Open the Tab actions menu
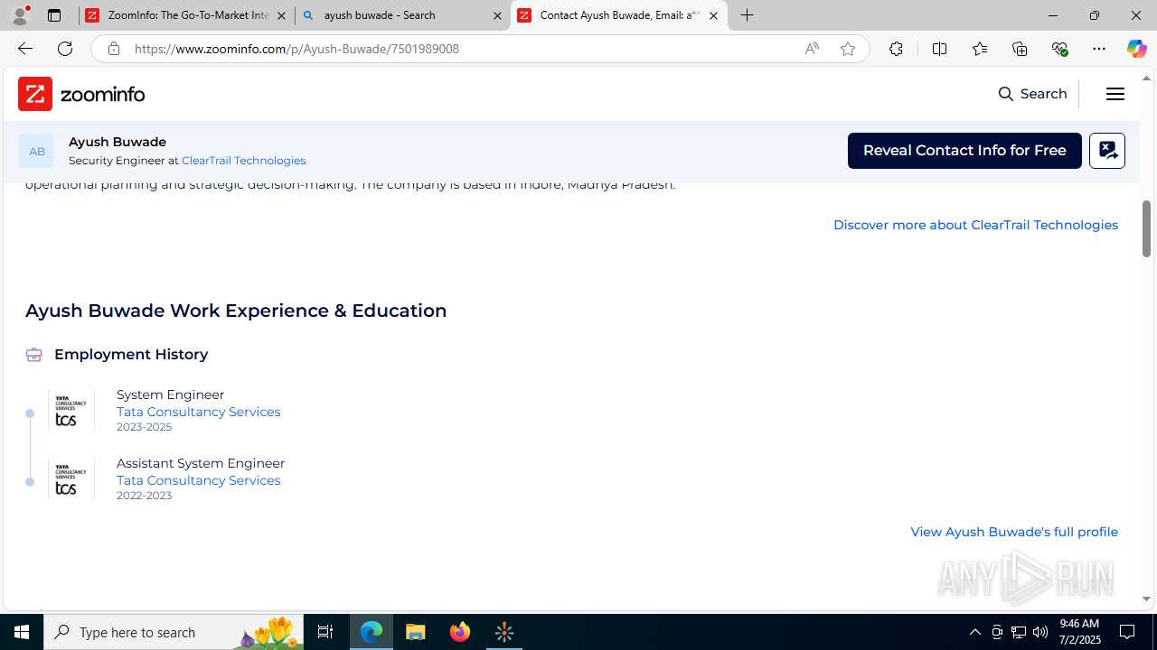Screen dimensions: 1157x650 pos(54,15)
